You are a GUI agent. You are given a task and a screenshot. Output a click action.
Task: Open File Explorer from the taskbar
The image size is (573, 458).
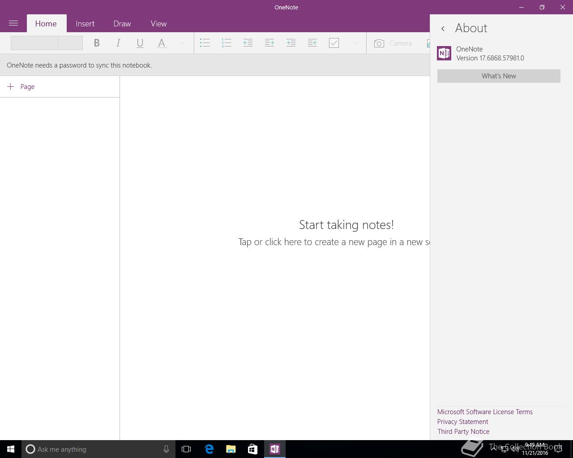click(231, 449)
